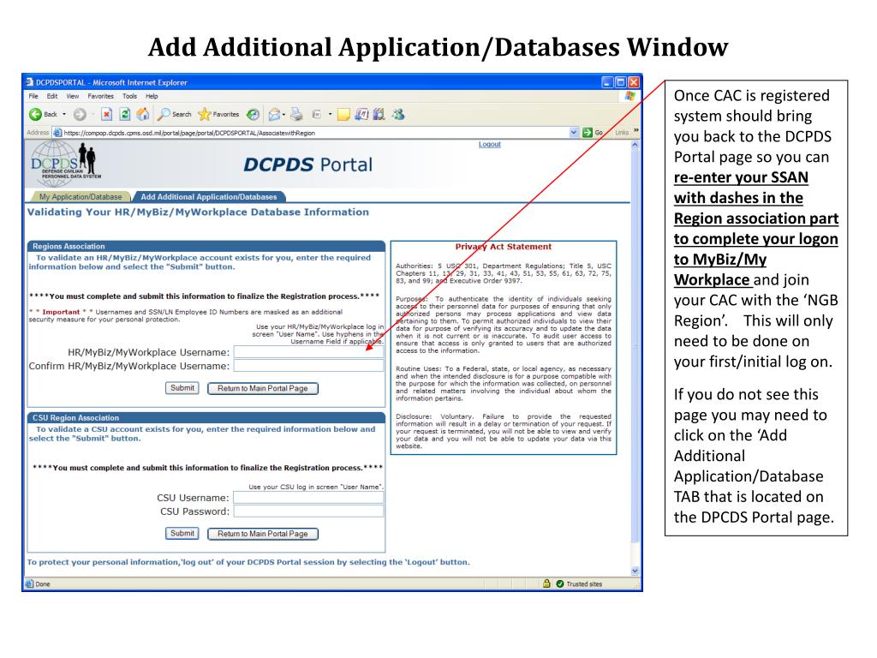Screen dimensions: 877x658
Task: Expand the Edit dropdown arrow
Action: (330, 114)
